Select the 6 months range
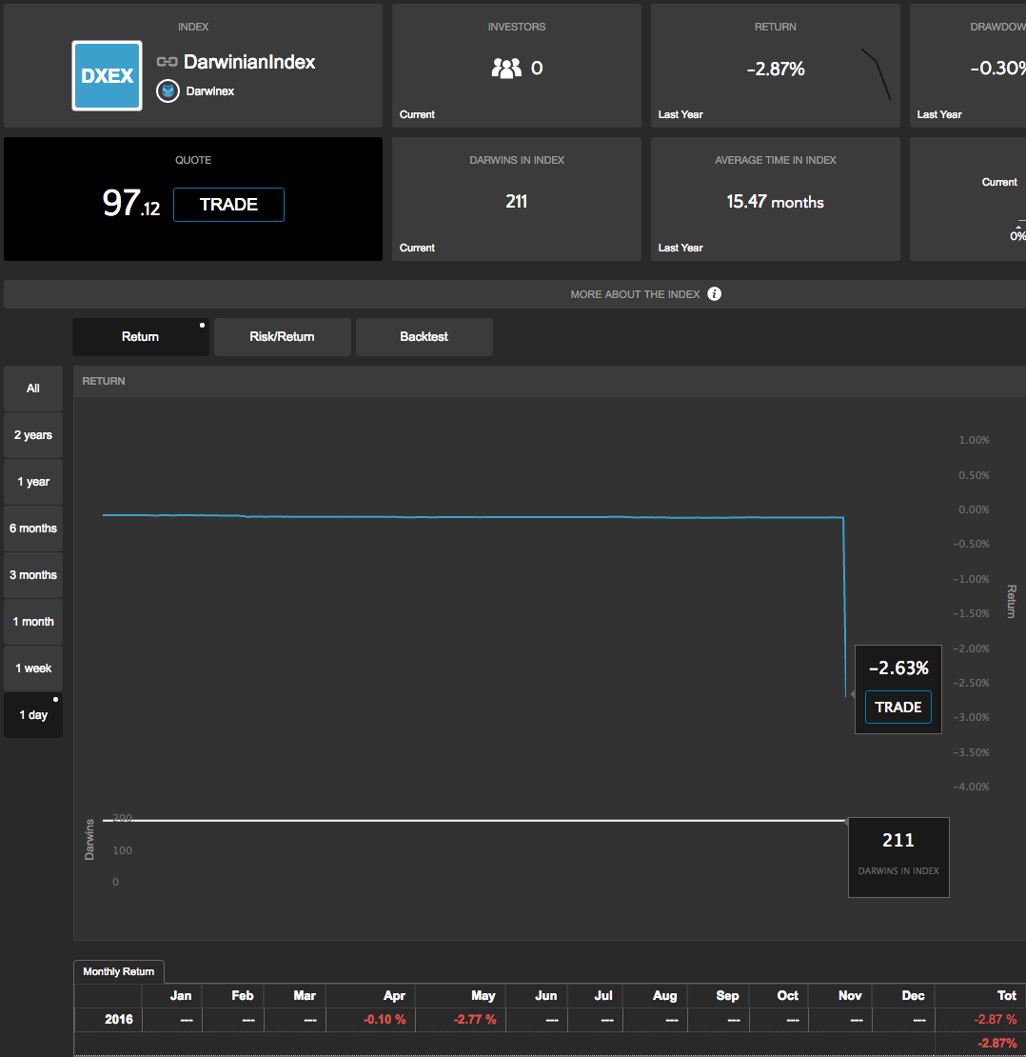Viewport: 1026px width, 1057px height. click(x=33, y=528)
